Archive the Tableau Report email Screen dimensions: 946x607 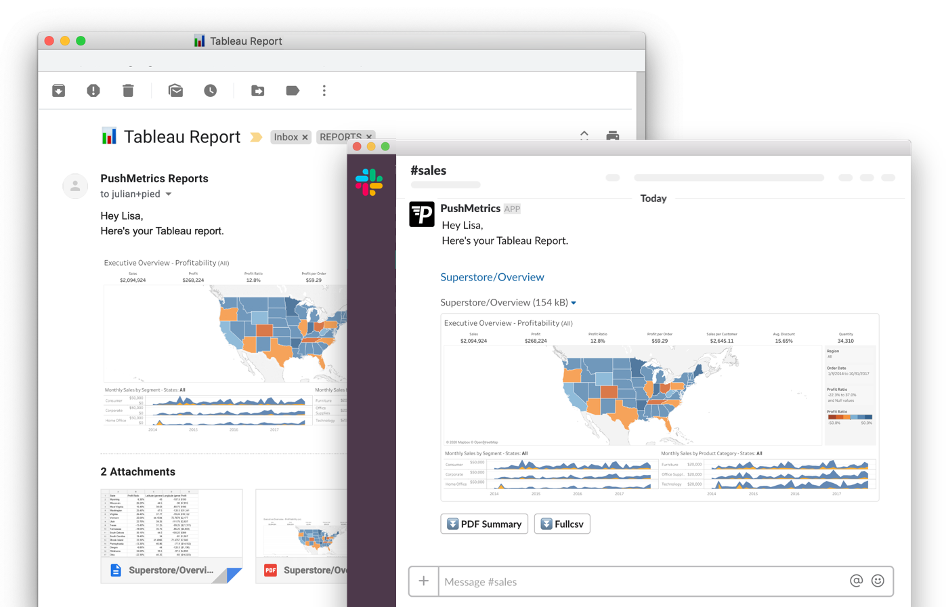(x=59, y=91)
